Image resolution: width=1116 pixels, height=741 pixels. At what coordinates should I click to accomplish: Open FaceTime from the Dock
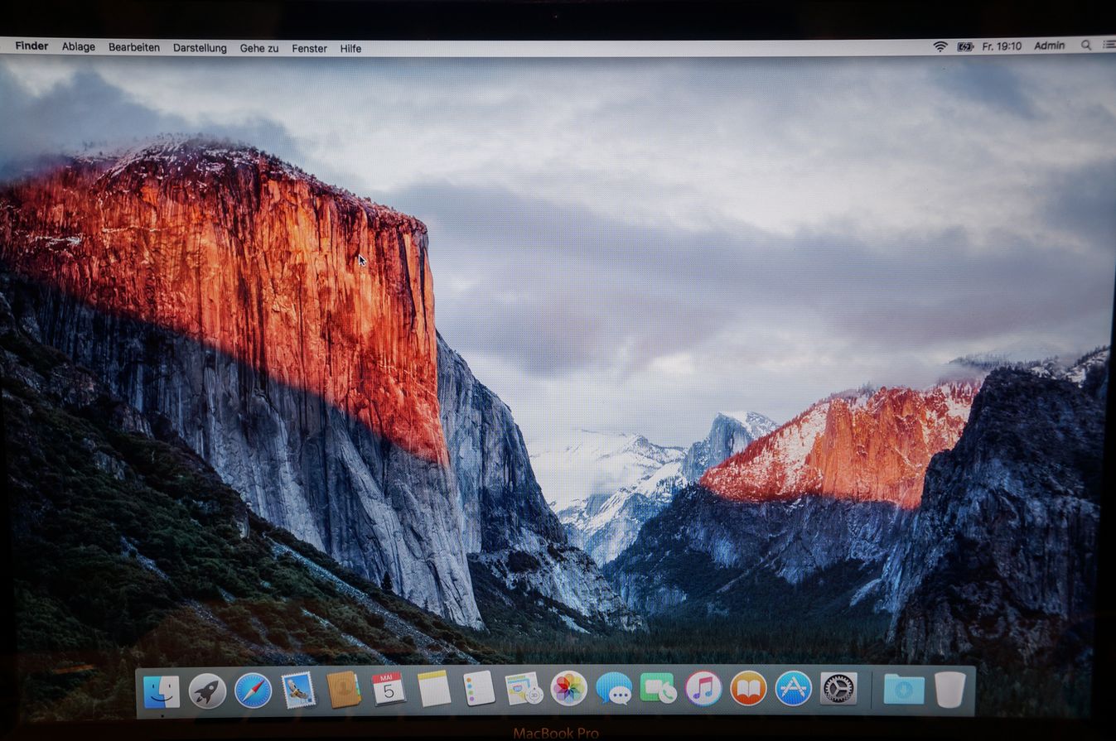tap(659, 688)
